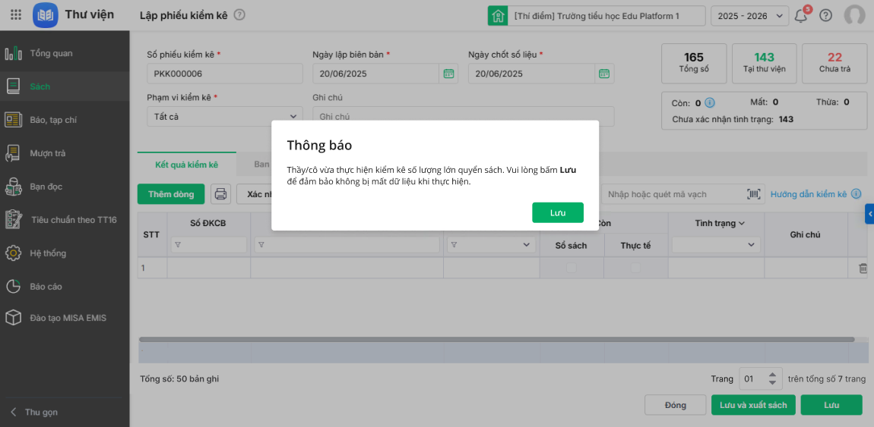This screenshot has height=427, width=874.
Task: Open Báo cáo in sidebar
Action: point(65,287)
